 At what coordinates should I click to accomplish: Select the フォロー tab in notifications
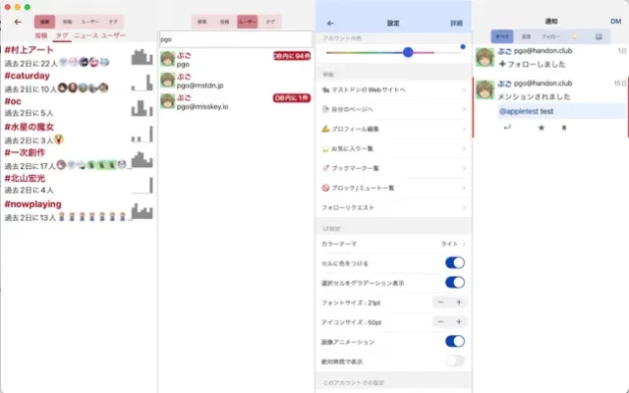[549, 36]
